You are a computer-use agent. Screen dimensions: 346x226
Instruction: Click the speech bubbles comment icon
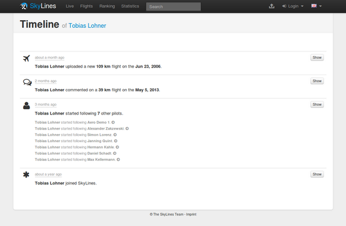coord(27,82)
